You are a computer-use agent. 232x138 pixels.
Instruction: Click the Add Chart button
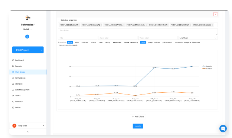(x=138, y=117)
